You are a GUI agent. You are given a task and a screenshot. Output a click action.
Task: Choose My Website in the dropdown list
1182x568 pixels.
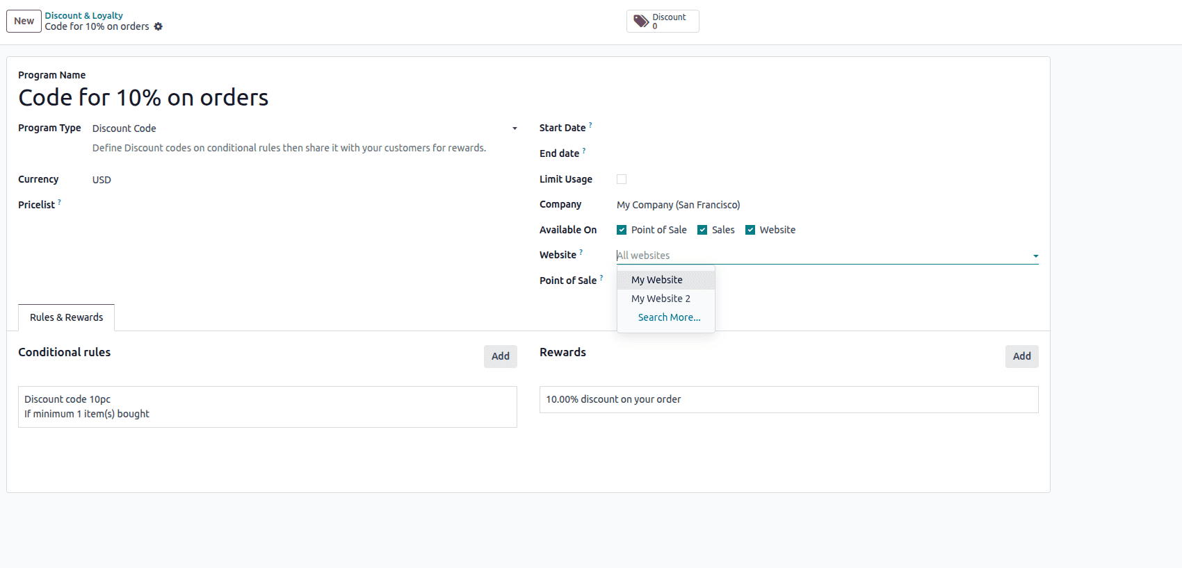tap(657, 280)
